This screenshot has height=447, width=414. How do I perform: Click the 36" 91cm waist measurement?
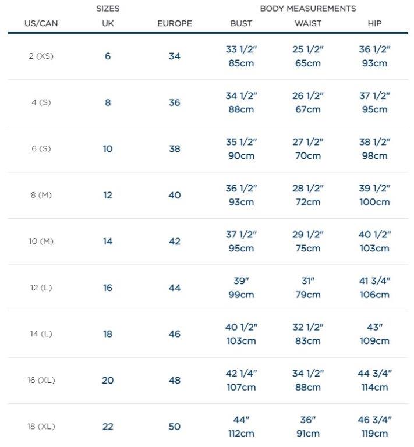point(307,427)
